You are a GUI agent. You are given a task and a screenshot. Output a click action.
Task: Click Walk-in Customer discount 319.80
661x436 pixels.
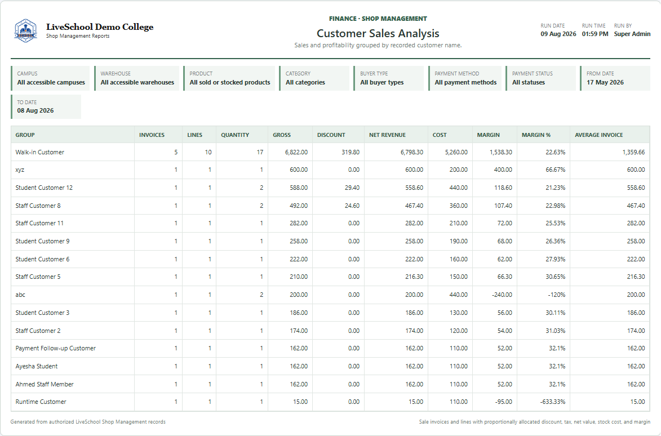351,153
